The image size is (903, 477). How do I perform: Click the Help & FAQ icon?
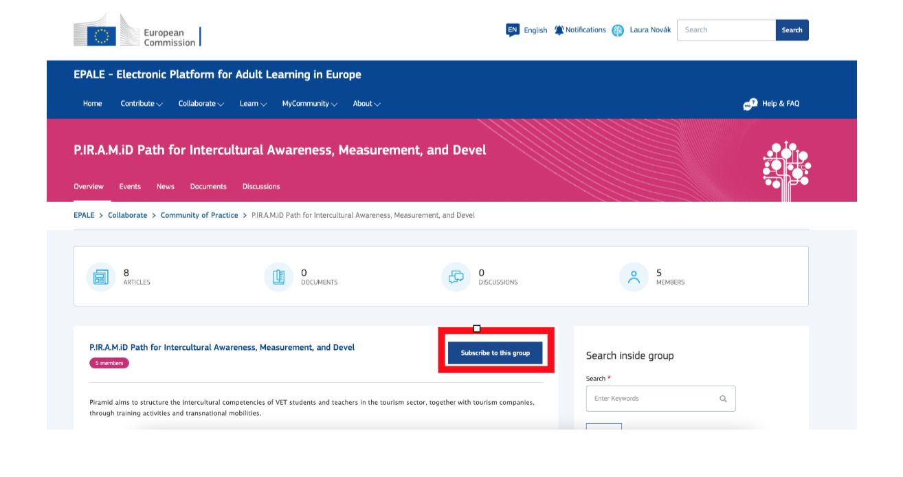pyautogui.click(x=750, y=104)
